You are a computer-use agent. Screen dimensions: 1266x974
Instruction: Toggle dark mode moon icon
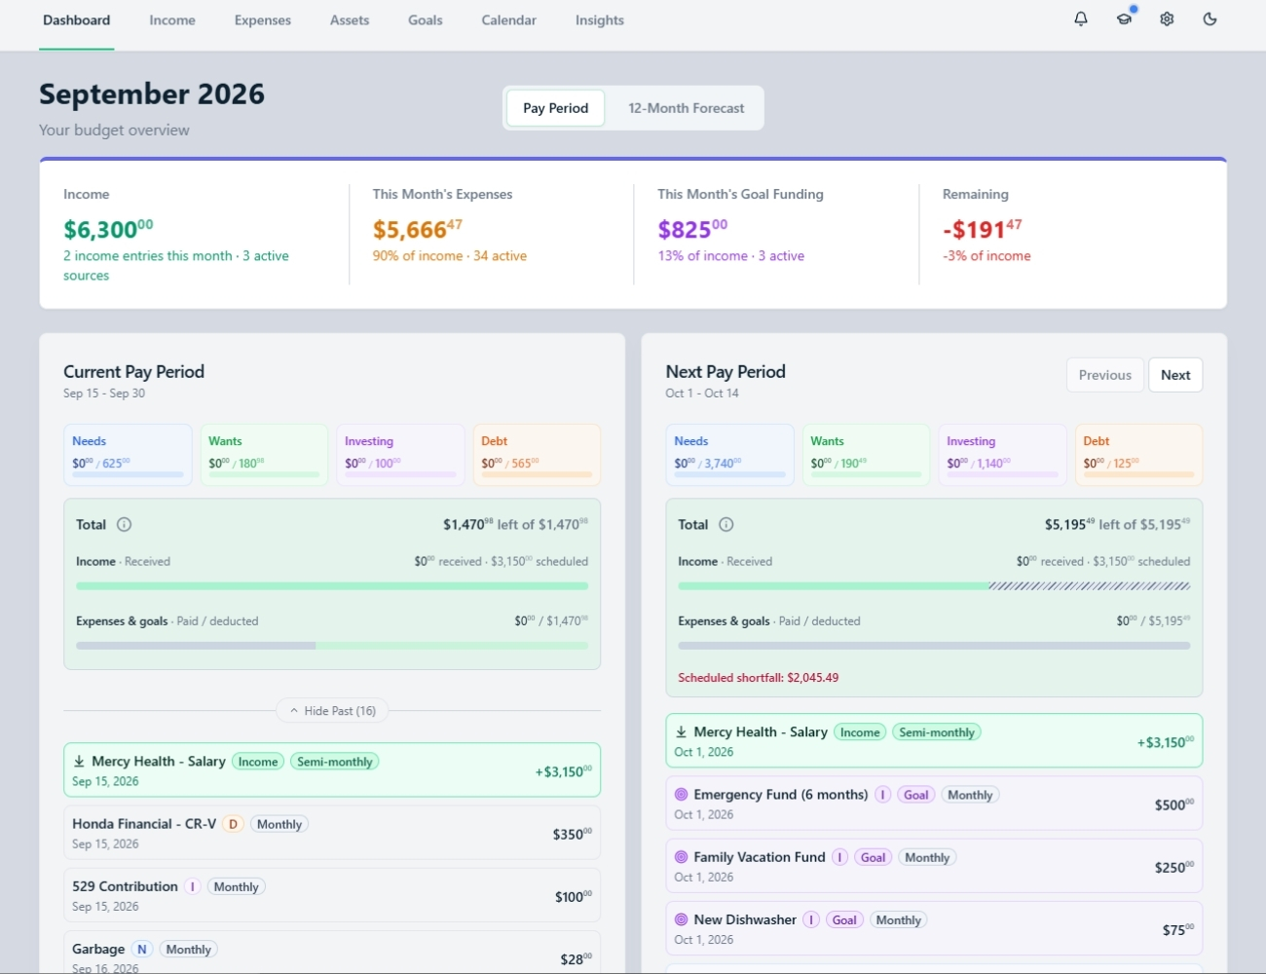click(1210, 19)
